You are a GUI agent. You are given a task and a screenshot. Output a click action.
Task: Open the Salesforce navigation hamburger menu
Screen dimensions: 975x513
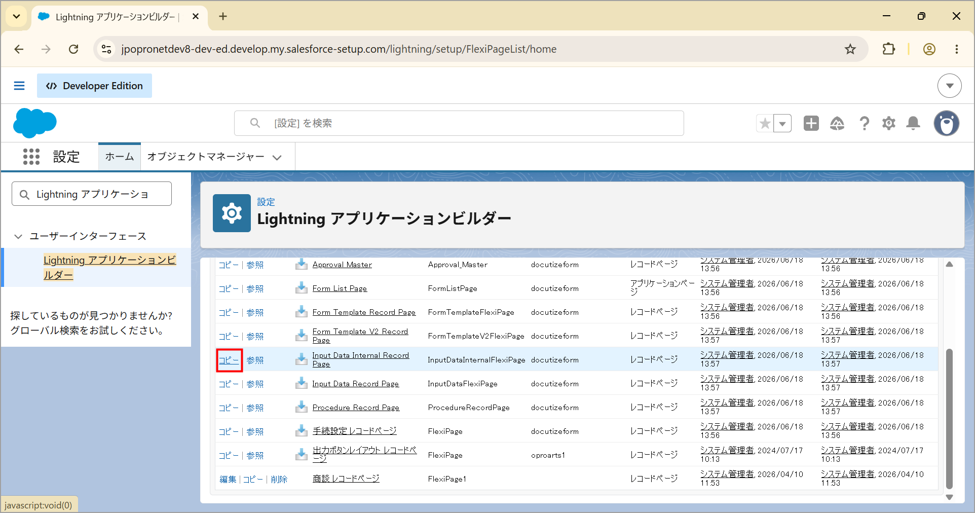point(19,86)
